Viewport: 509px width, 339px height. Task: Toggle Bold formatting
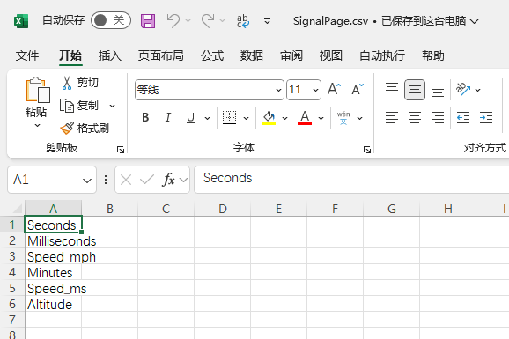(x=145, y=117)
